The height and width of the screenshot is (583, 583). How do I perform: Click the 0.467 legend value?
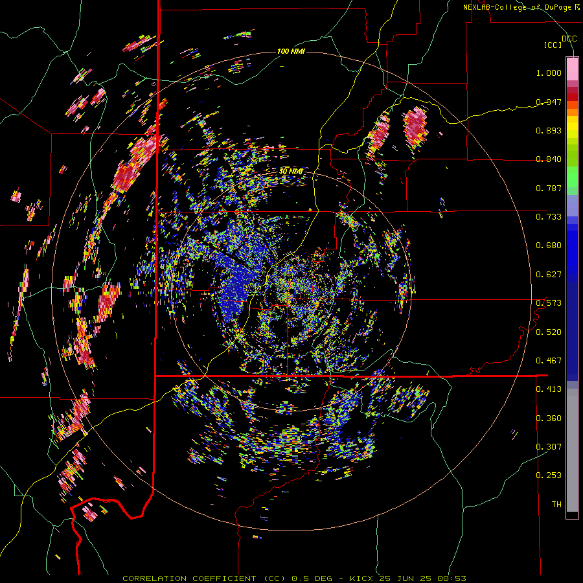[x=549, y=361]
